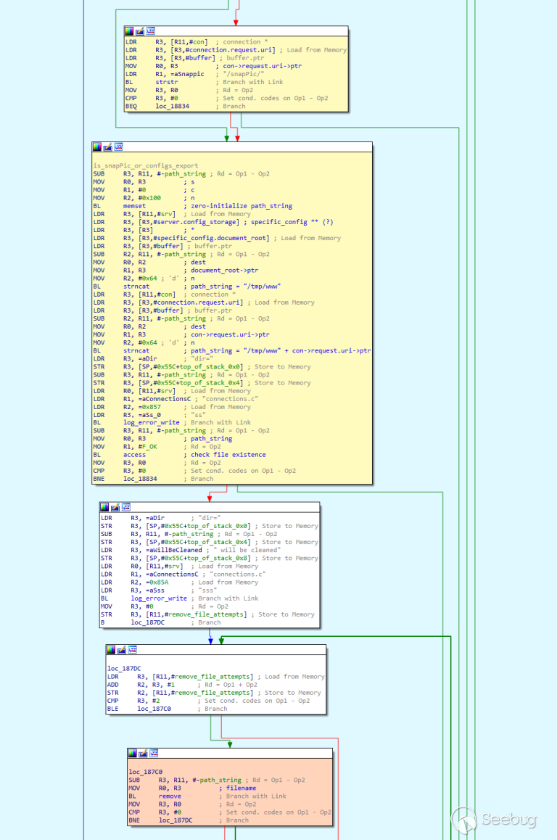Click strncat with "/tmp/www" only comment
Screen dimensions: 557x840
136,287
